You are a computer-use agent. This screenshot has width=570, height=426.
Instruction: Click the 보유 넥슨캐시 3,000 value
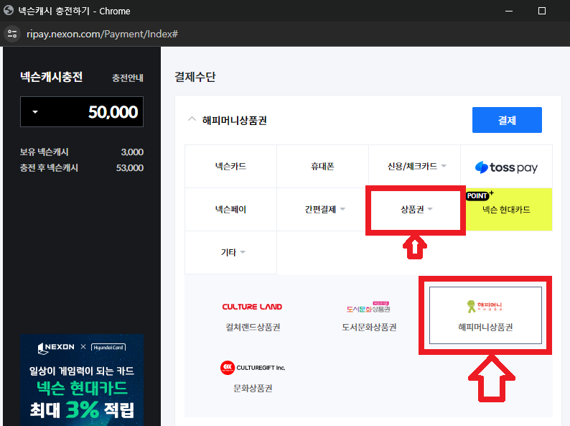pyautogui.click(x=132, y=152)
